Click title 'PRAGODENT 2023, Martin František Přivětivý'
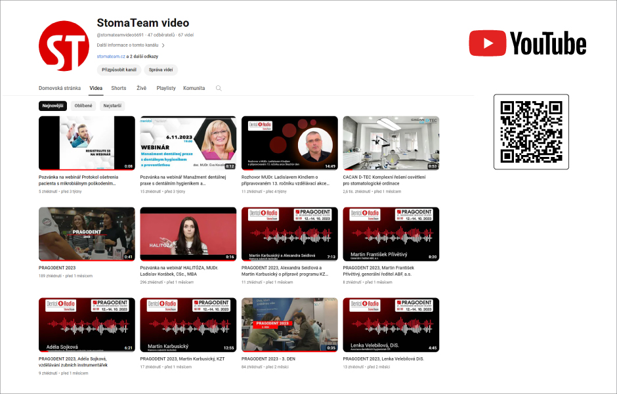The image size is (617, 394). (x=378, y=271)
